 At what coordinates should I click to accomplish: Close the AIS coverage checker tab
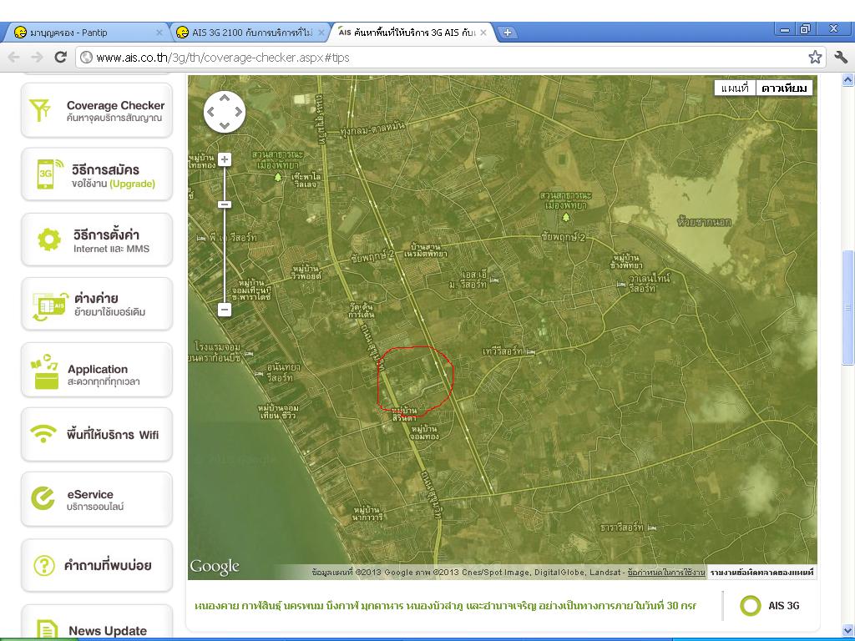point(483,33)
